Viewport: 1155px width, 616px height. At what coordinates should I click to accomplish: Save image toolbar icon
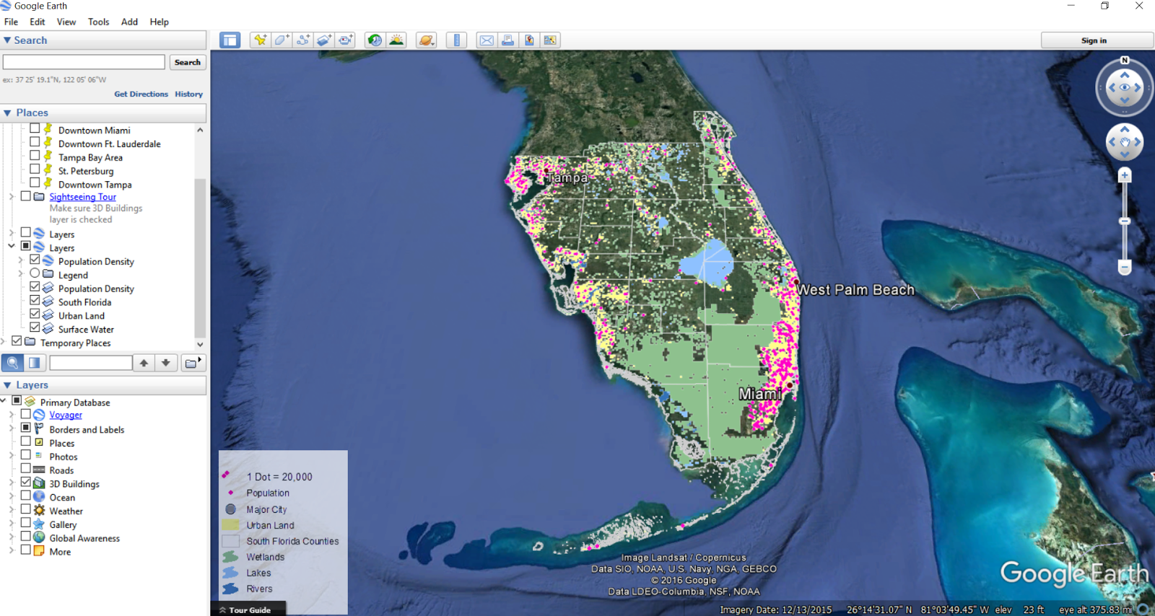click(x=529, y=40)
